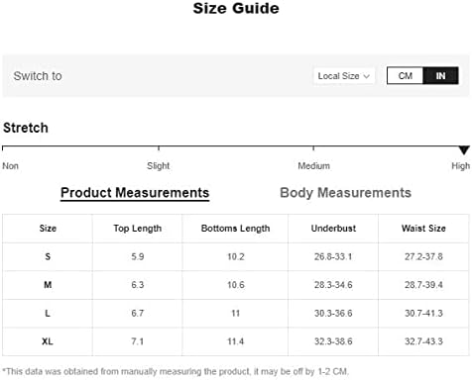Click the High stretch triangle marker

tap(464, 150)
